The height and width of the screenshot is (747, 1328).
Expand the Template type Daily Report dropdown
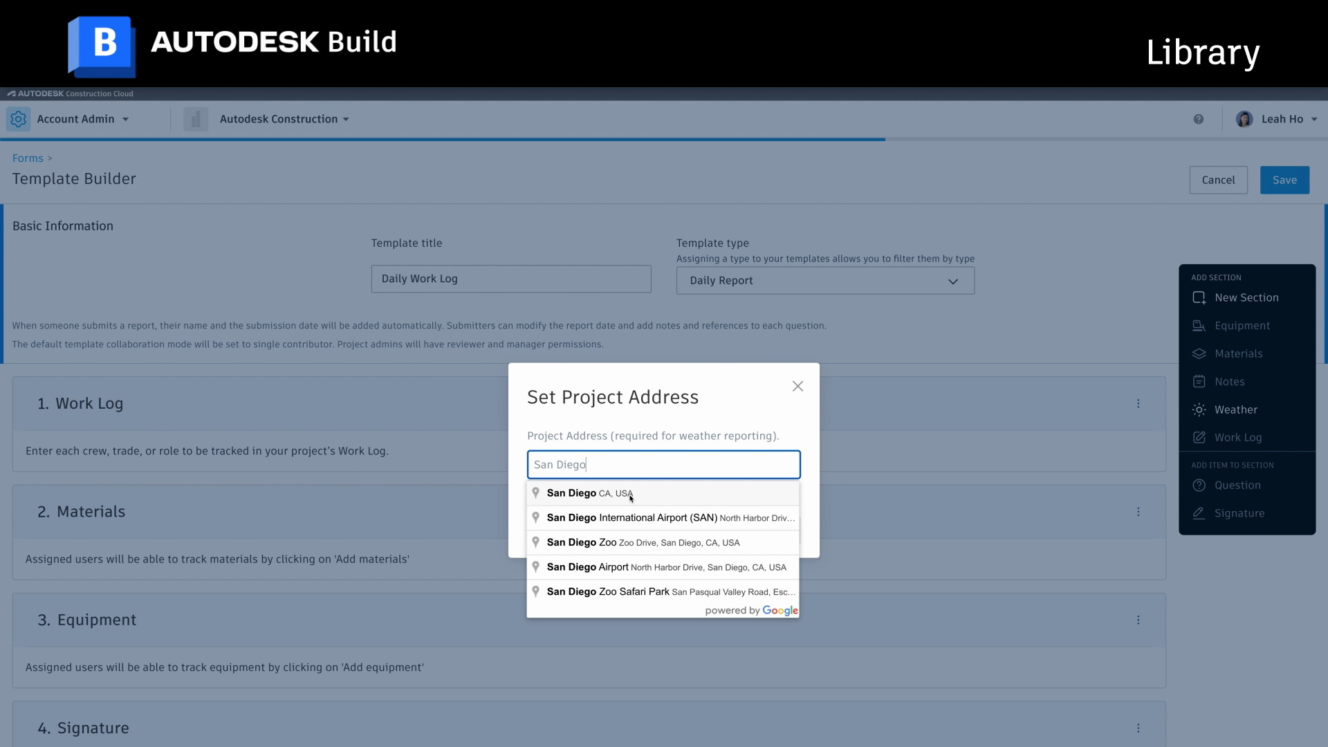(x=825, y=281)
